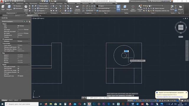Screen dimensions: 189x106
Task: Open the Unsaved View (Несохраненный вид) dropdown
Action: [x=106, y=8]
